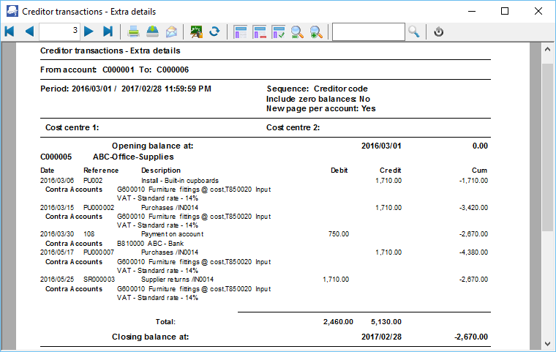
Task: Click the page number input field
Action: point(59,31)
